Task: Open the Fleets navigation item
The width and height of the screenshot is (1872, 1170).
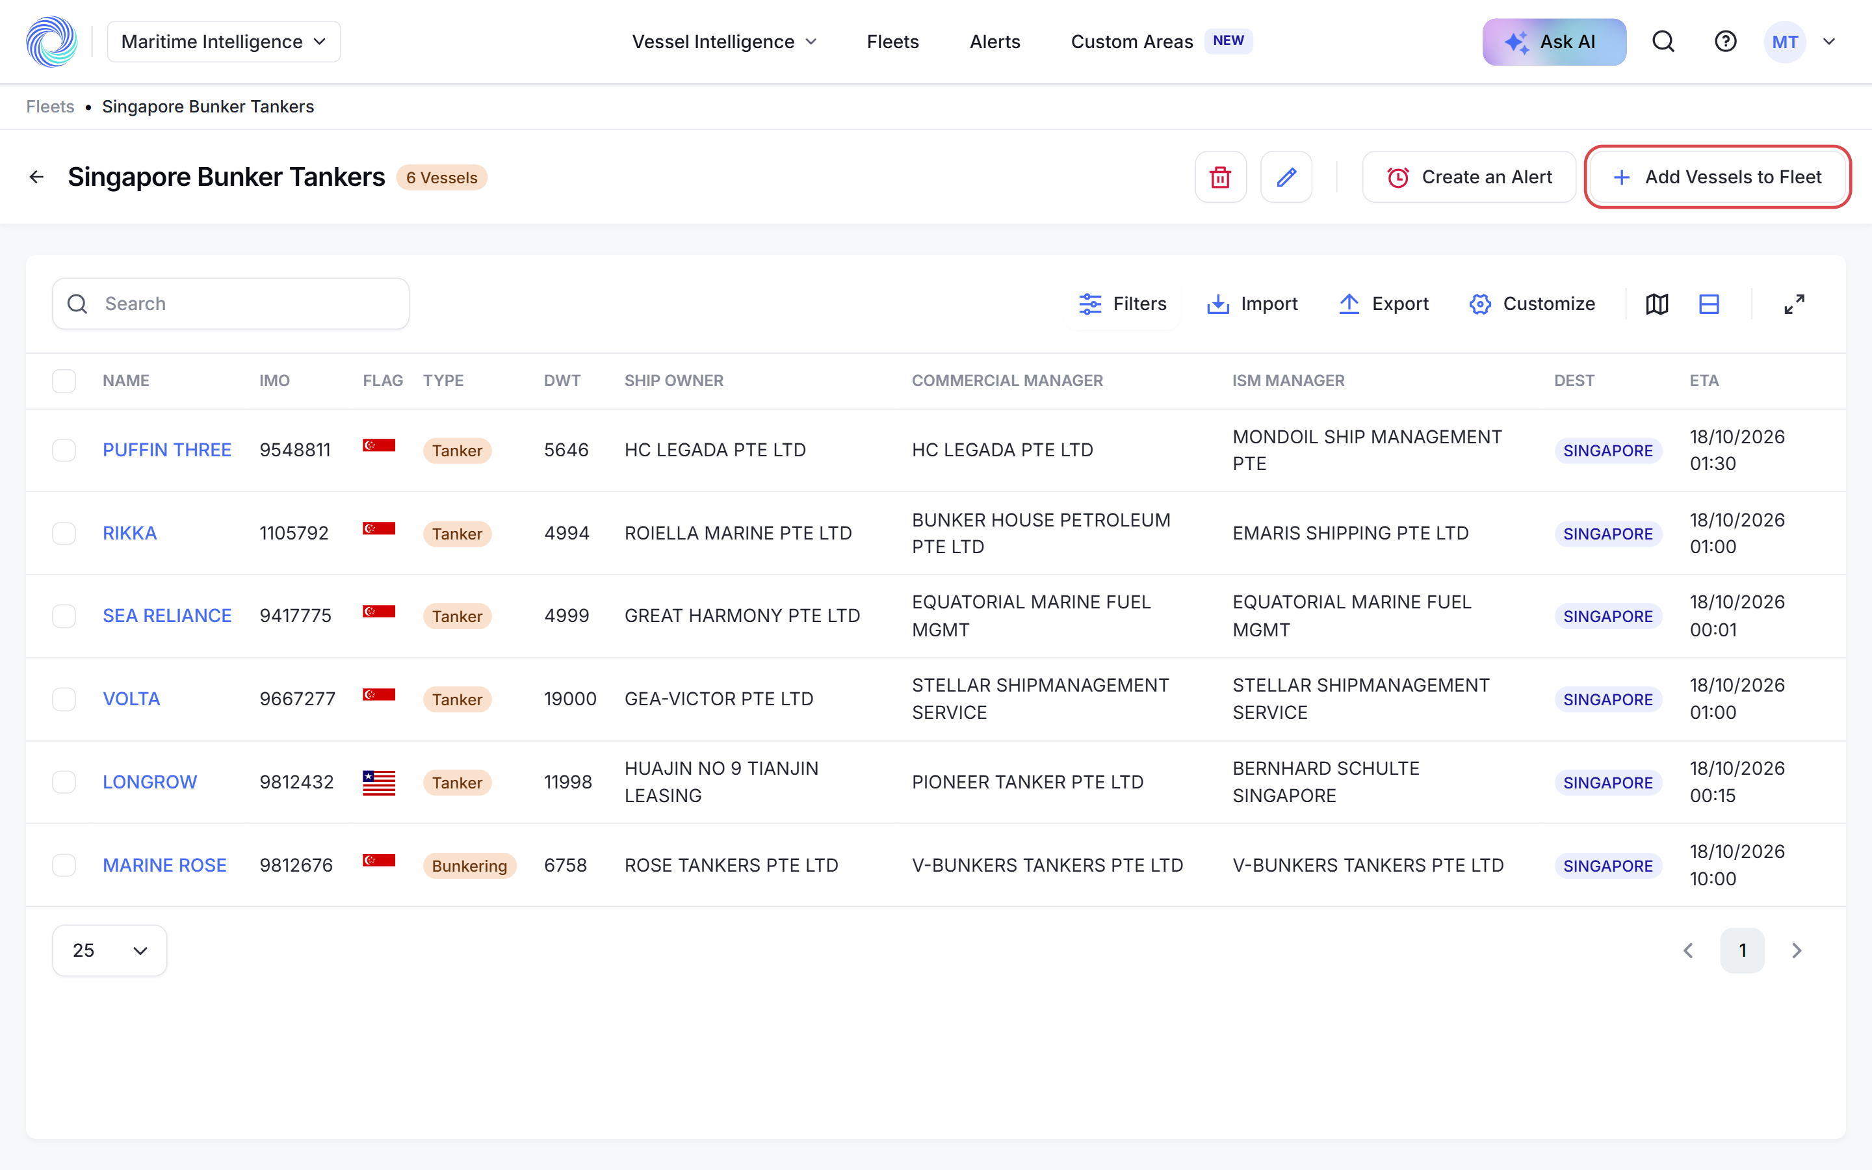Action: 892,42
